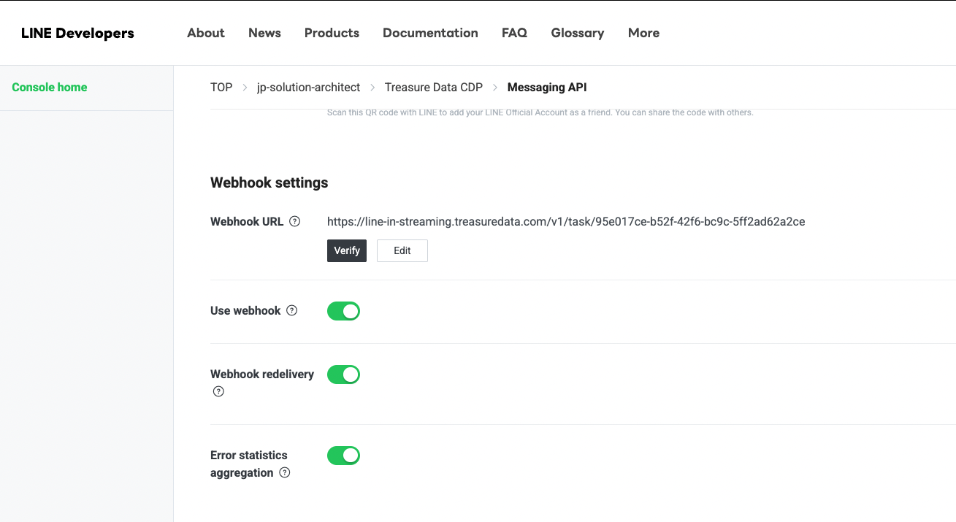Screen dimensions: 956x522
Task: Click the Error statistics aggregation help icon
Action: click(284, 472)
